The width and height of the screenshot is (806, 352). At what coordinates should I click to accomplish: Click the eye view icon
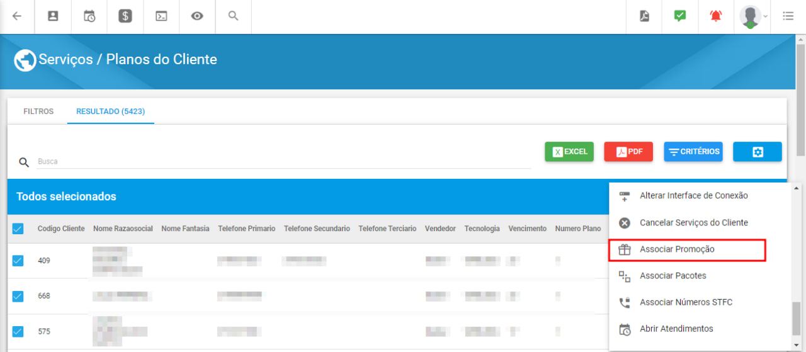click(x=197, y=16)
